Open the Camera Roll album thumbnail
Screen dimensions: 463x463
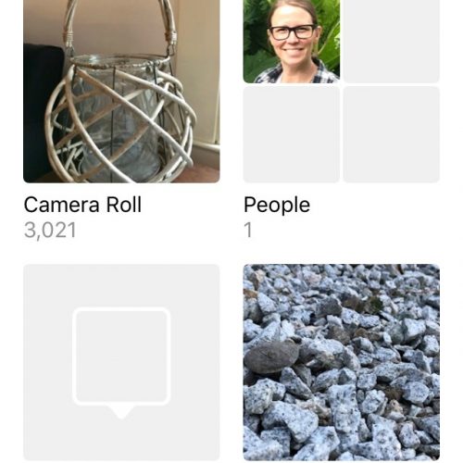[121, 92]
